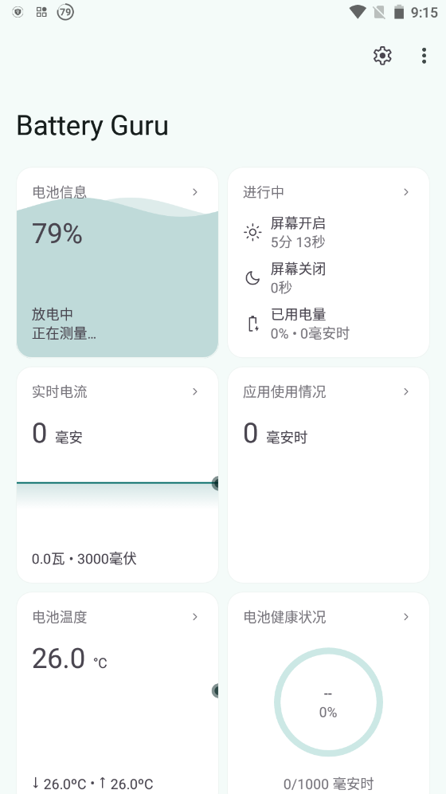
Task: Open the 0 毫安时 app usage card
Action: [328, 475]
